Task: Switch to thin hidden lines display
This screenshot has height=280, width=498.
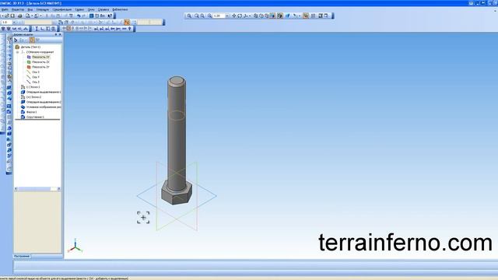Action: pyautogui.click(x=266, y=16)
